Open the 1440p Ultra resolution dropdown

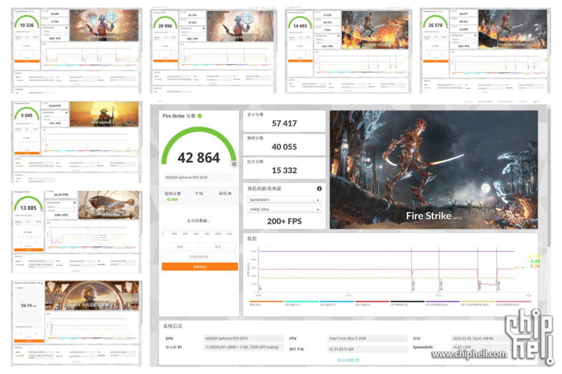point(284,210)
